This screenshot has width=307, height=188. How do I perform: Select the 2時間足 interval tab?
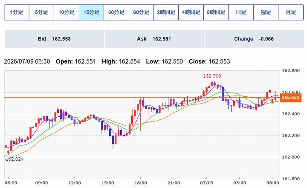coord(166,12)
